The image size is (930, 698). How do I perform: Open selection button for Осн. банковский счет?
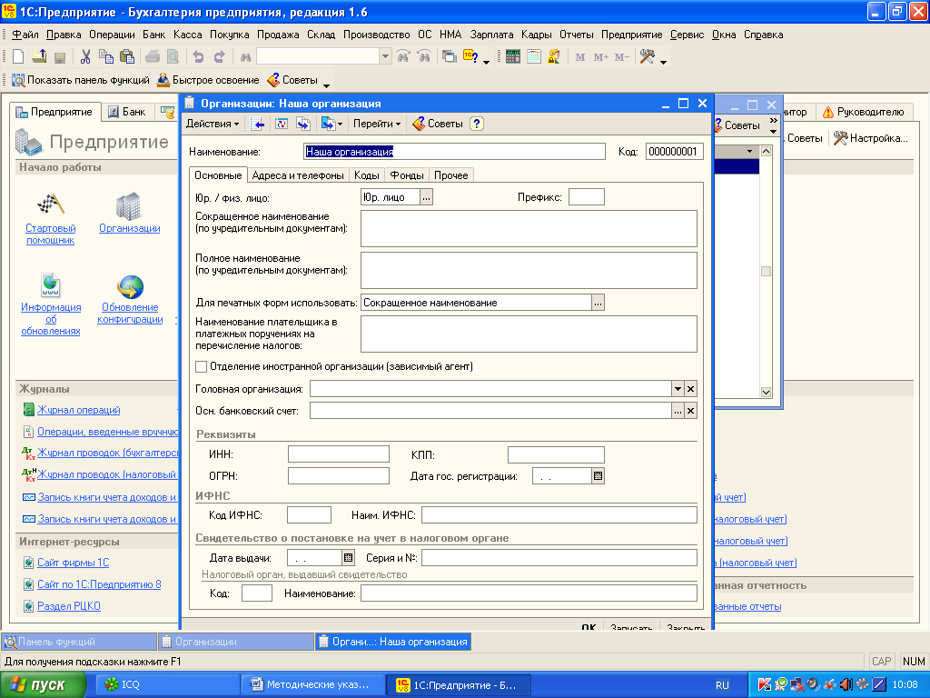point(678,411)
